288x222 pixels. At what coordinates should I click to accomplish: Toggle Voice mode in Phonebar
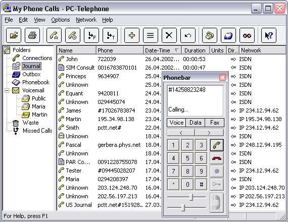tap(176, 123)
